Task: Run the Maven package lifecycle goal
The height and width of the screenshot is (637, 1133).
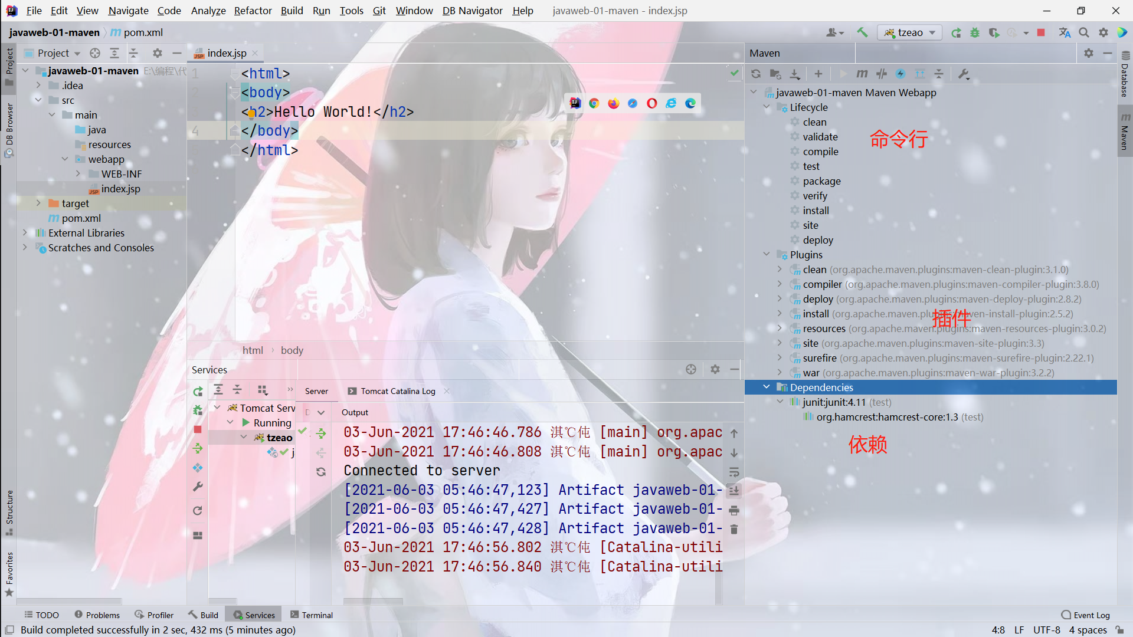Action: [821, 181]
